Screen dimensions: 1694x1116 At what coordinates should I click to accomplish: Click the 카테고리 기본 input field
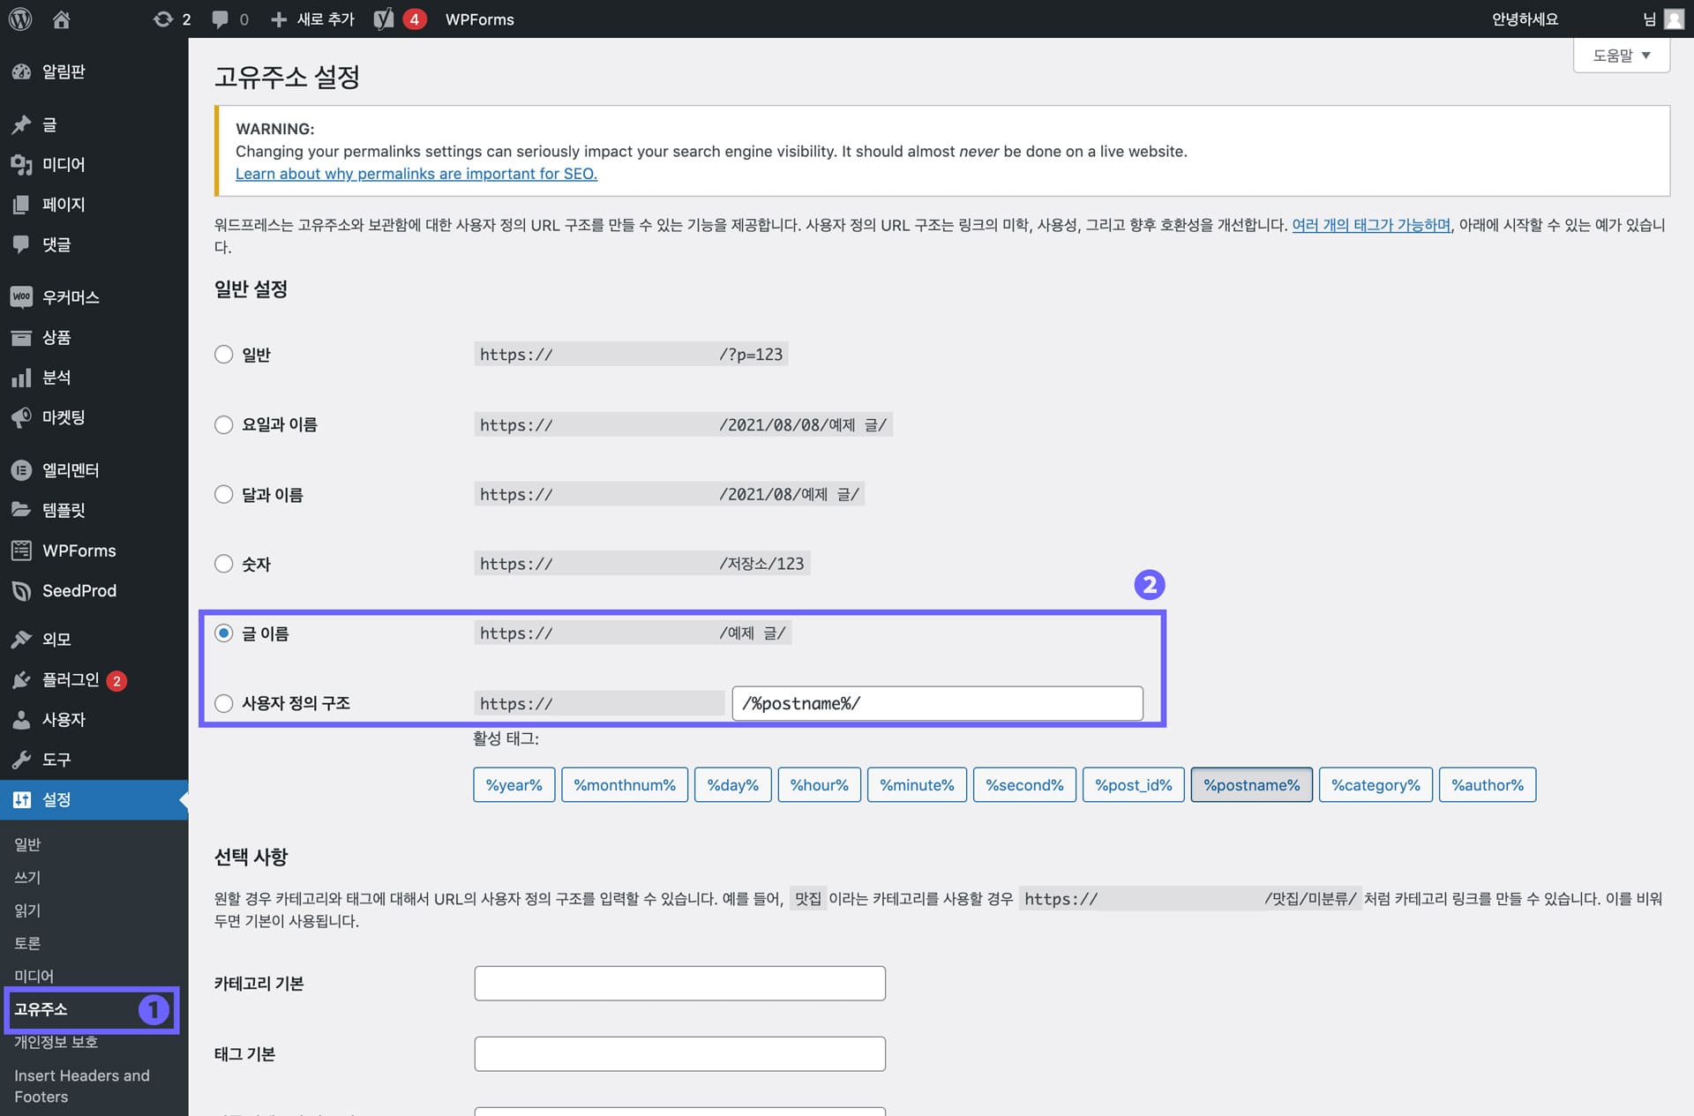click(x=679, y=983)
